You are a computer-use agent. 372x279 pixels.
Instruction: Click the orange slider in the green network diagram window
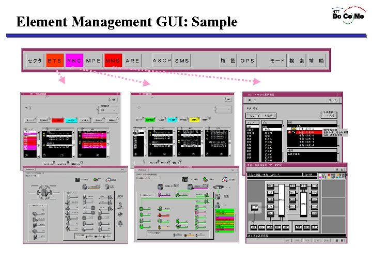click(190, 235)
